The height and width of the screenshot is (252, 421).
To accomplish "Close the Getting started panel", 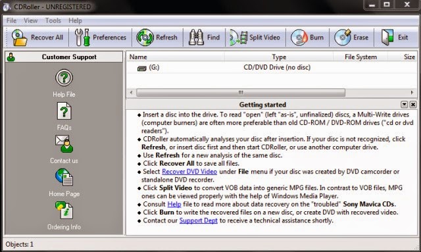I will [x=413, y=104].
